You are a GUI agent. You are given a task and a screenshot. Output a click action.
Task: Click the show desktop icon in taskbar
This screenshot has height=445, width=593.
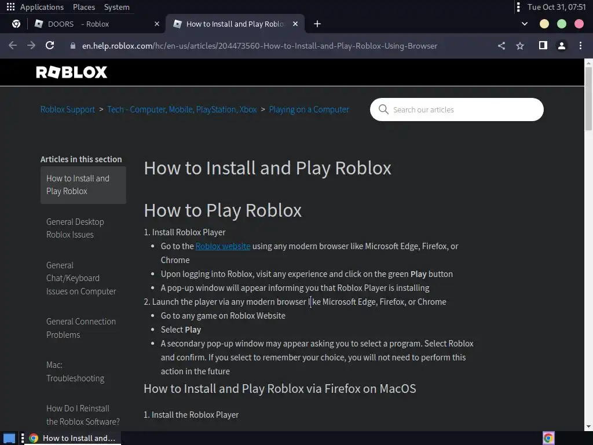(9, 438)
